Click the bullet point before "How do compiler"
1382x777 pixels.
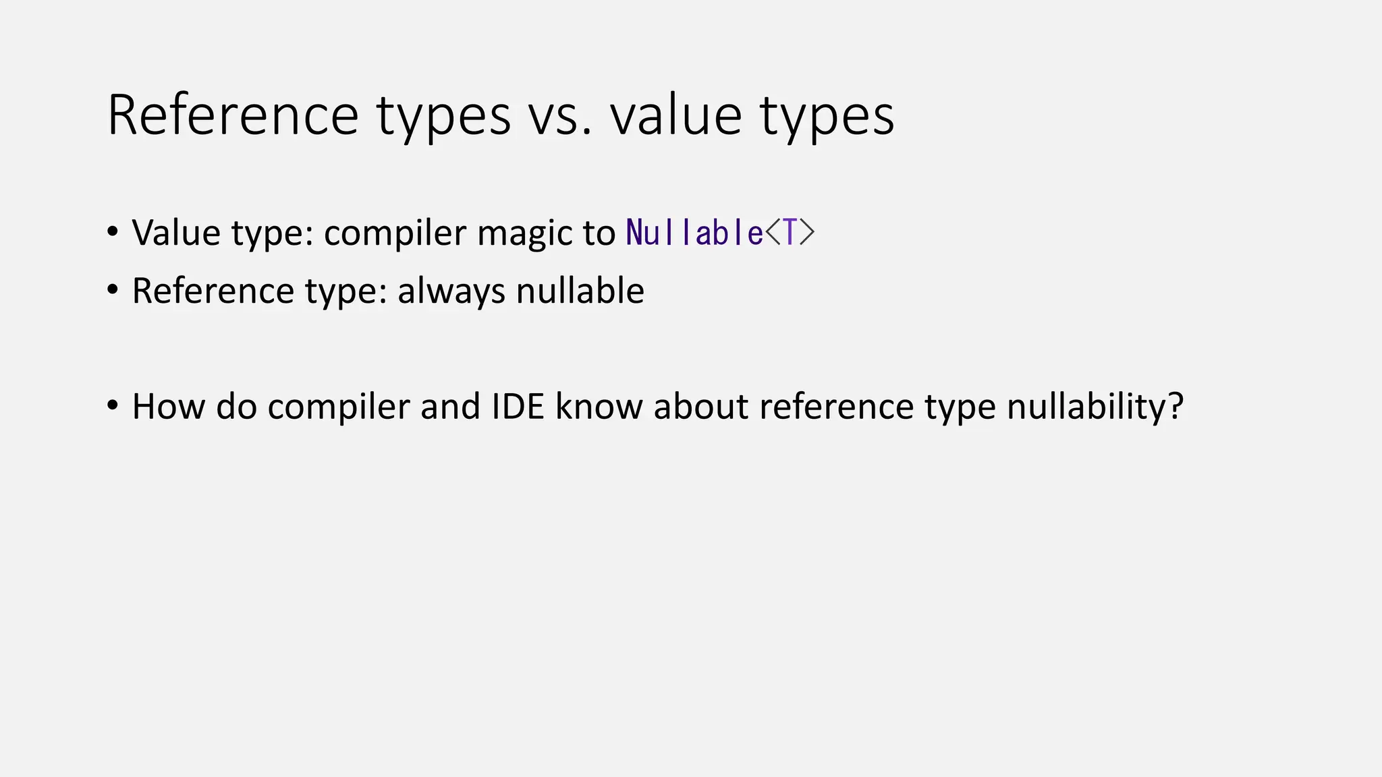[113, 406]
